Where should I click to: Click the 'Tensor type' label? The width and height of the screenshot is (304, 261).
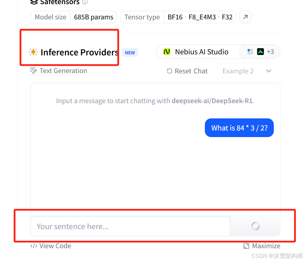click(x=142, y=17)
